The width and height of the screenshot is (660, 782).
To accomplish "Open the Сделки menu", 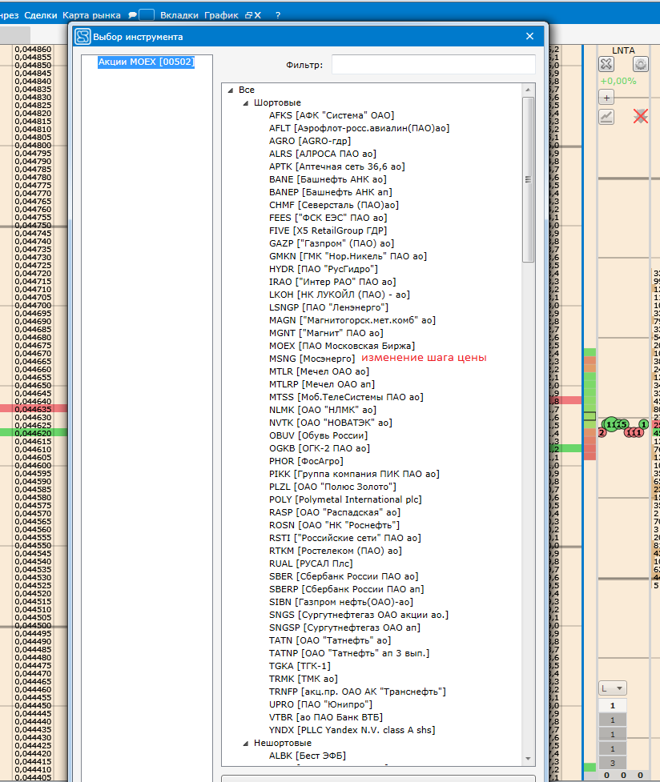I will pyautogui.click(x=40, y=15).
